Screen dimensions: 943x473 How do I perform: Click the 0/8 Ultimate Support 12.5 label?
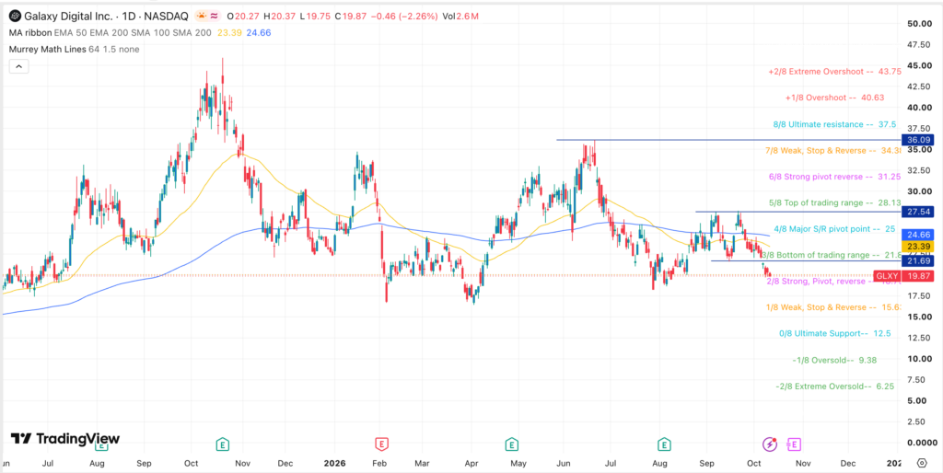tap(834, 333)
